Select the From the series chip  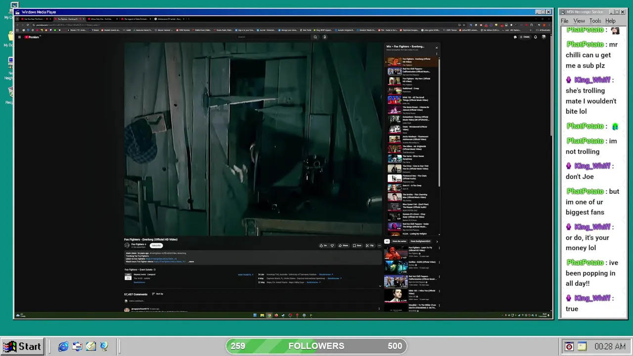(x=400, y=241)
